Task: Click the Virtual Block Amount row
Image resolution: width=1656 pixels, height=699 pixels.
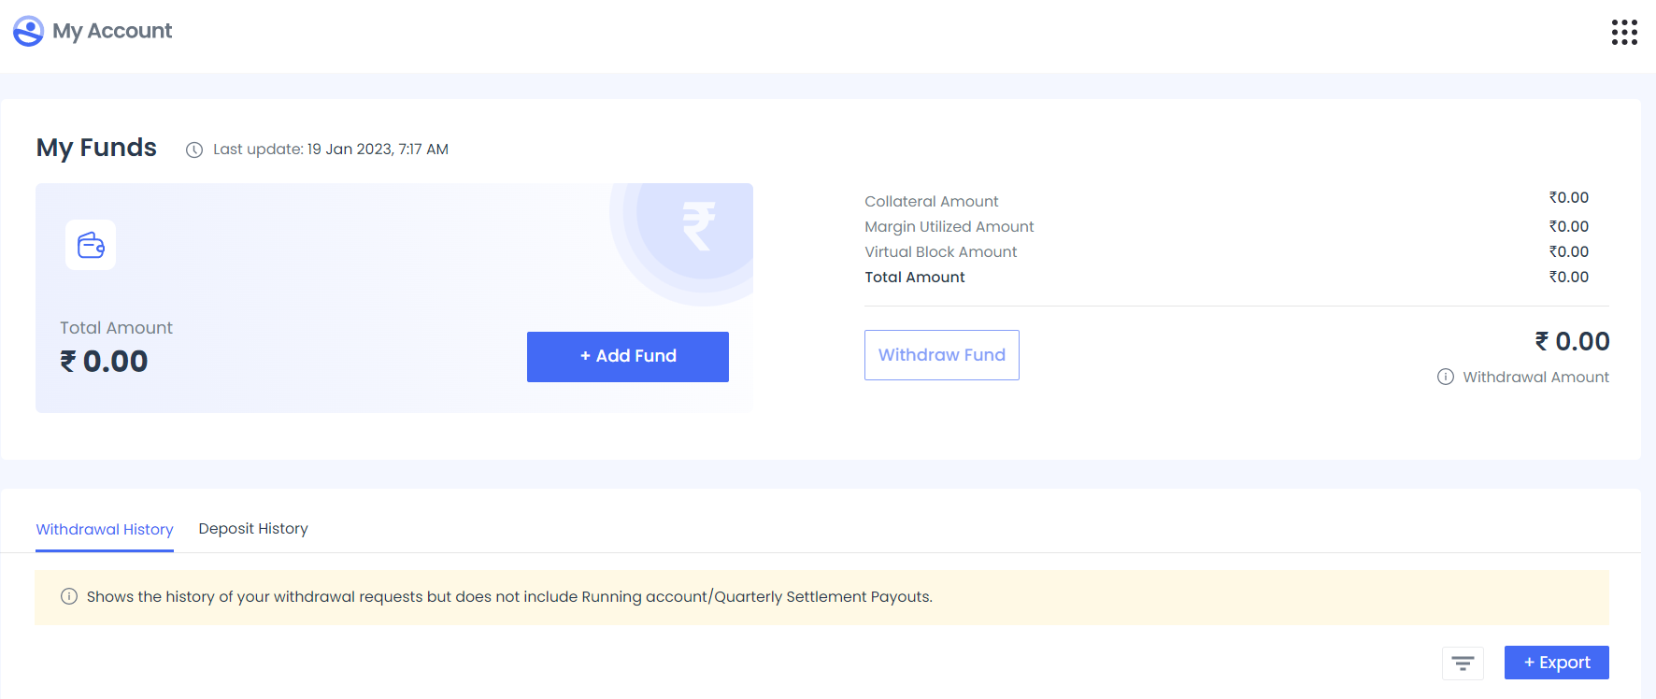Action: coord(1227,251)
